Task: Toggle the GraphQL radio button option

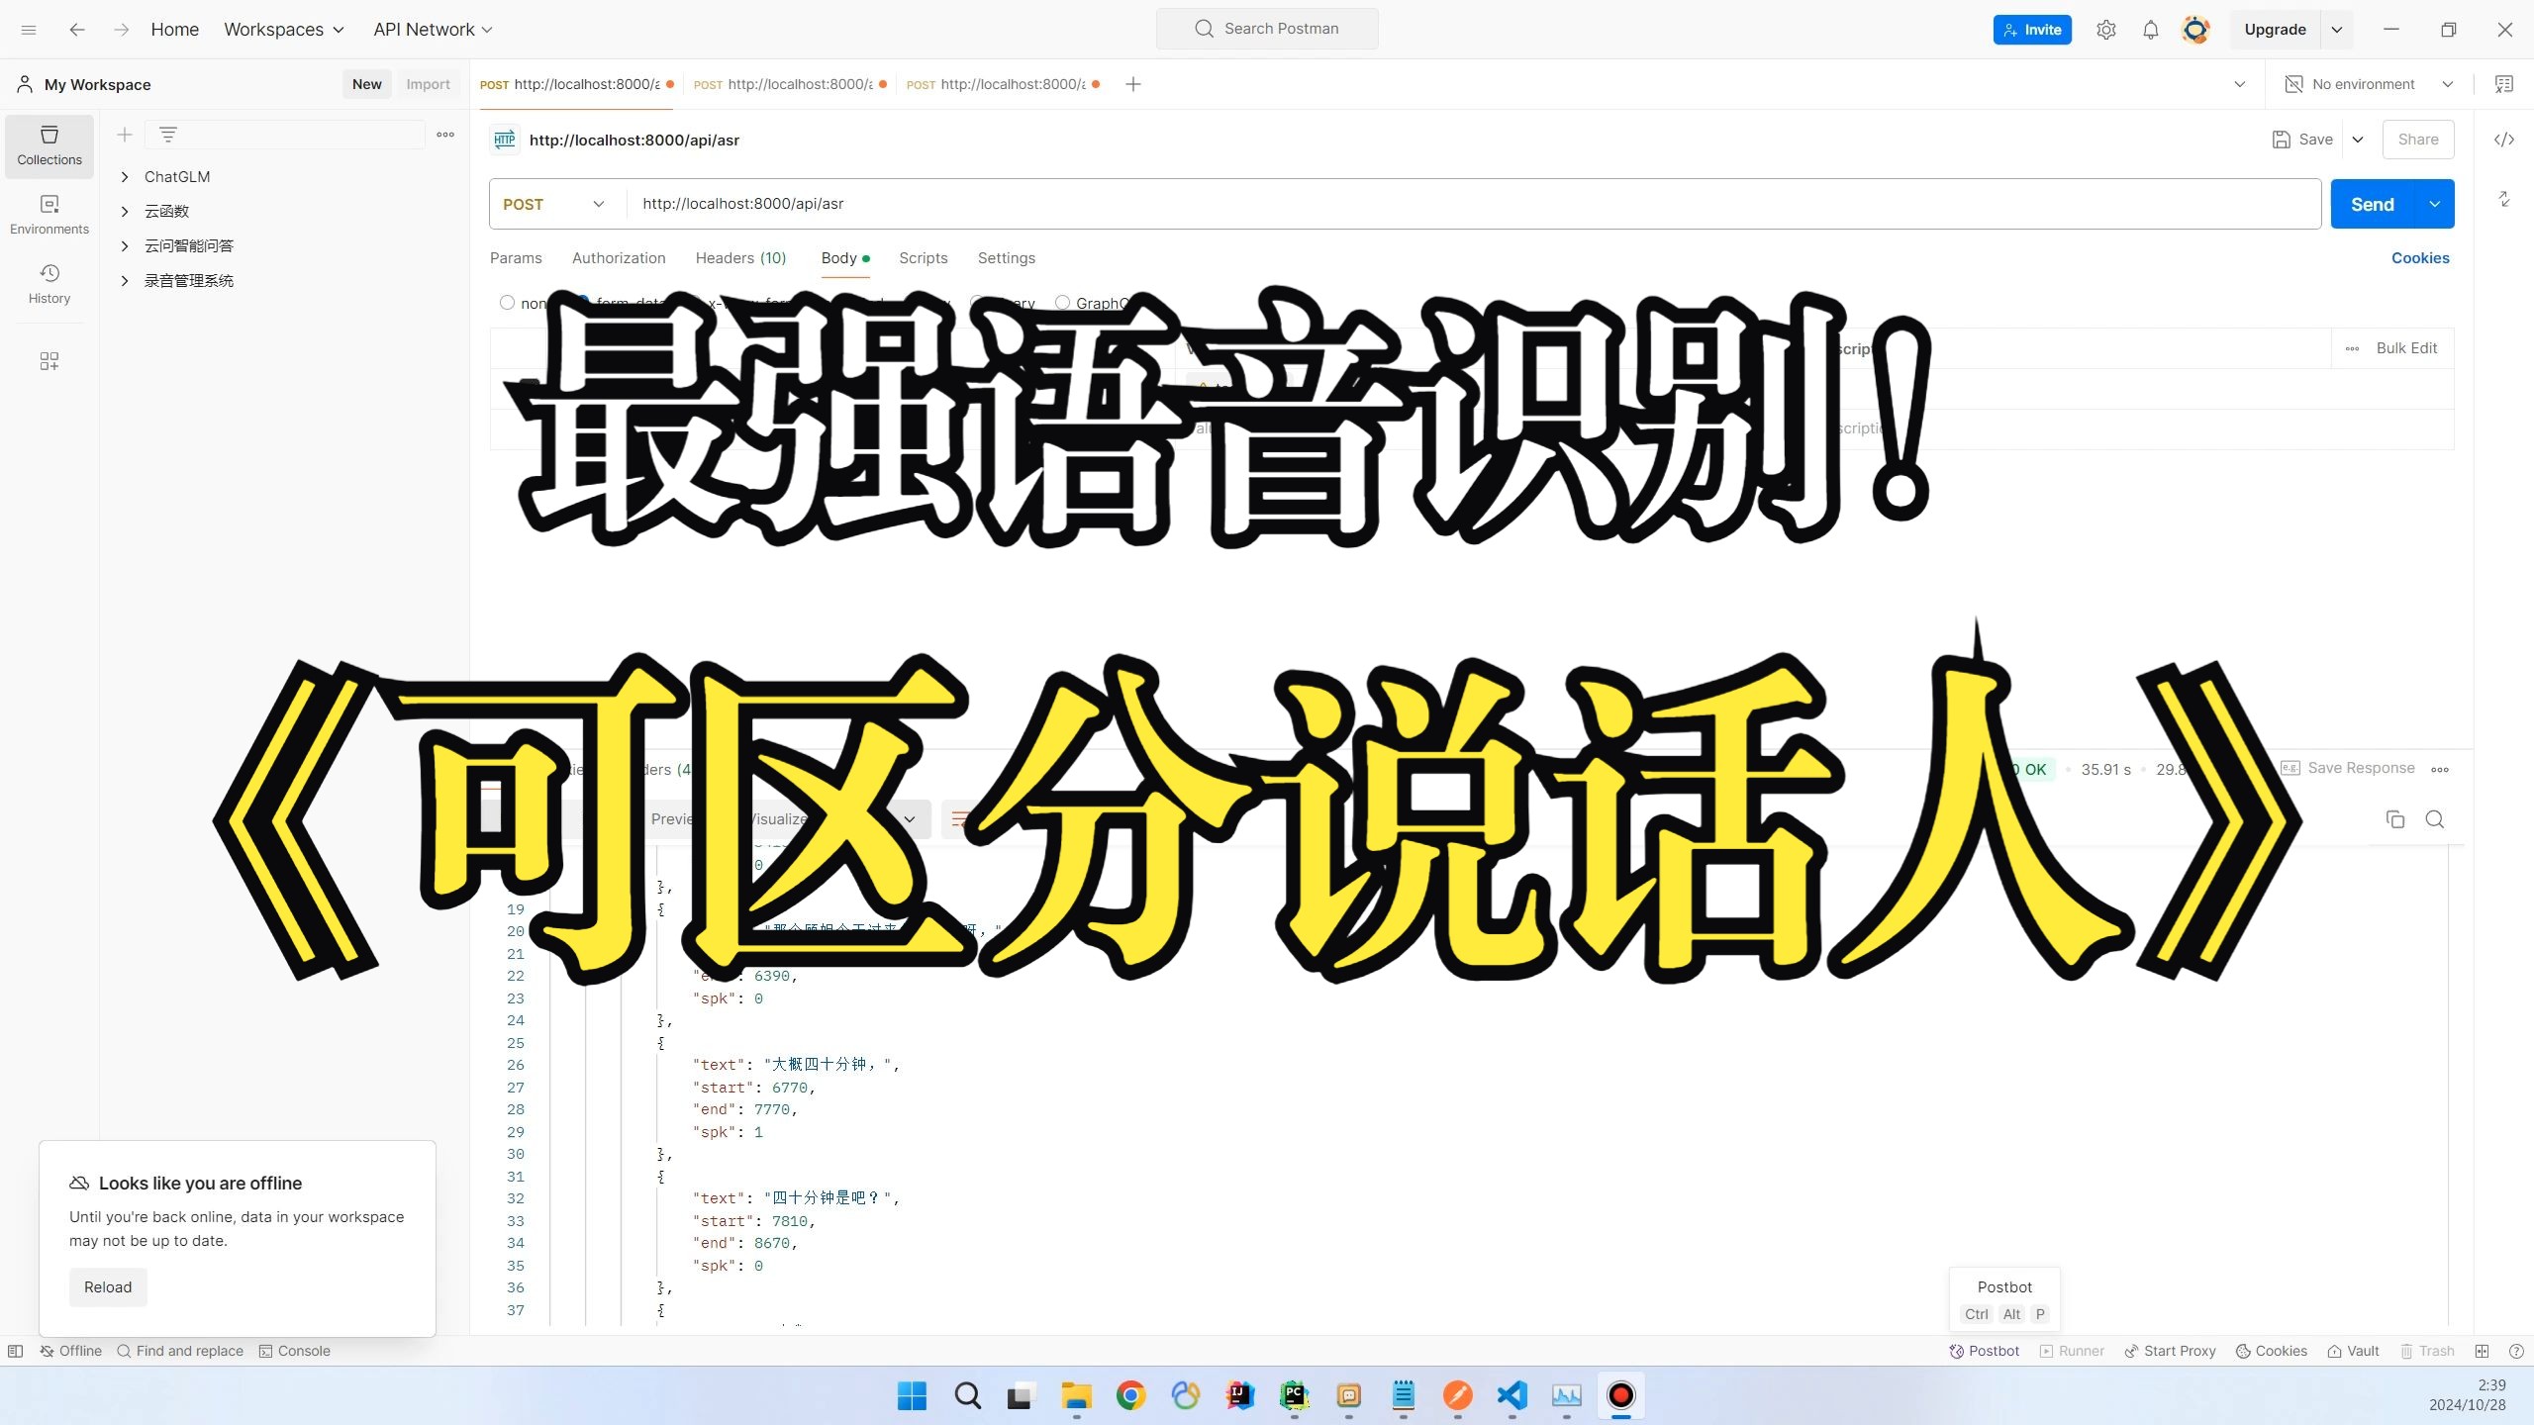Action: 1063,301
